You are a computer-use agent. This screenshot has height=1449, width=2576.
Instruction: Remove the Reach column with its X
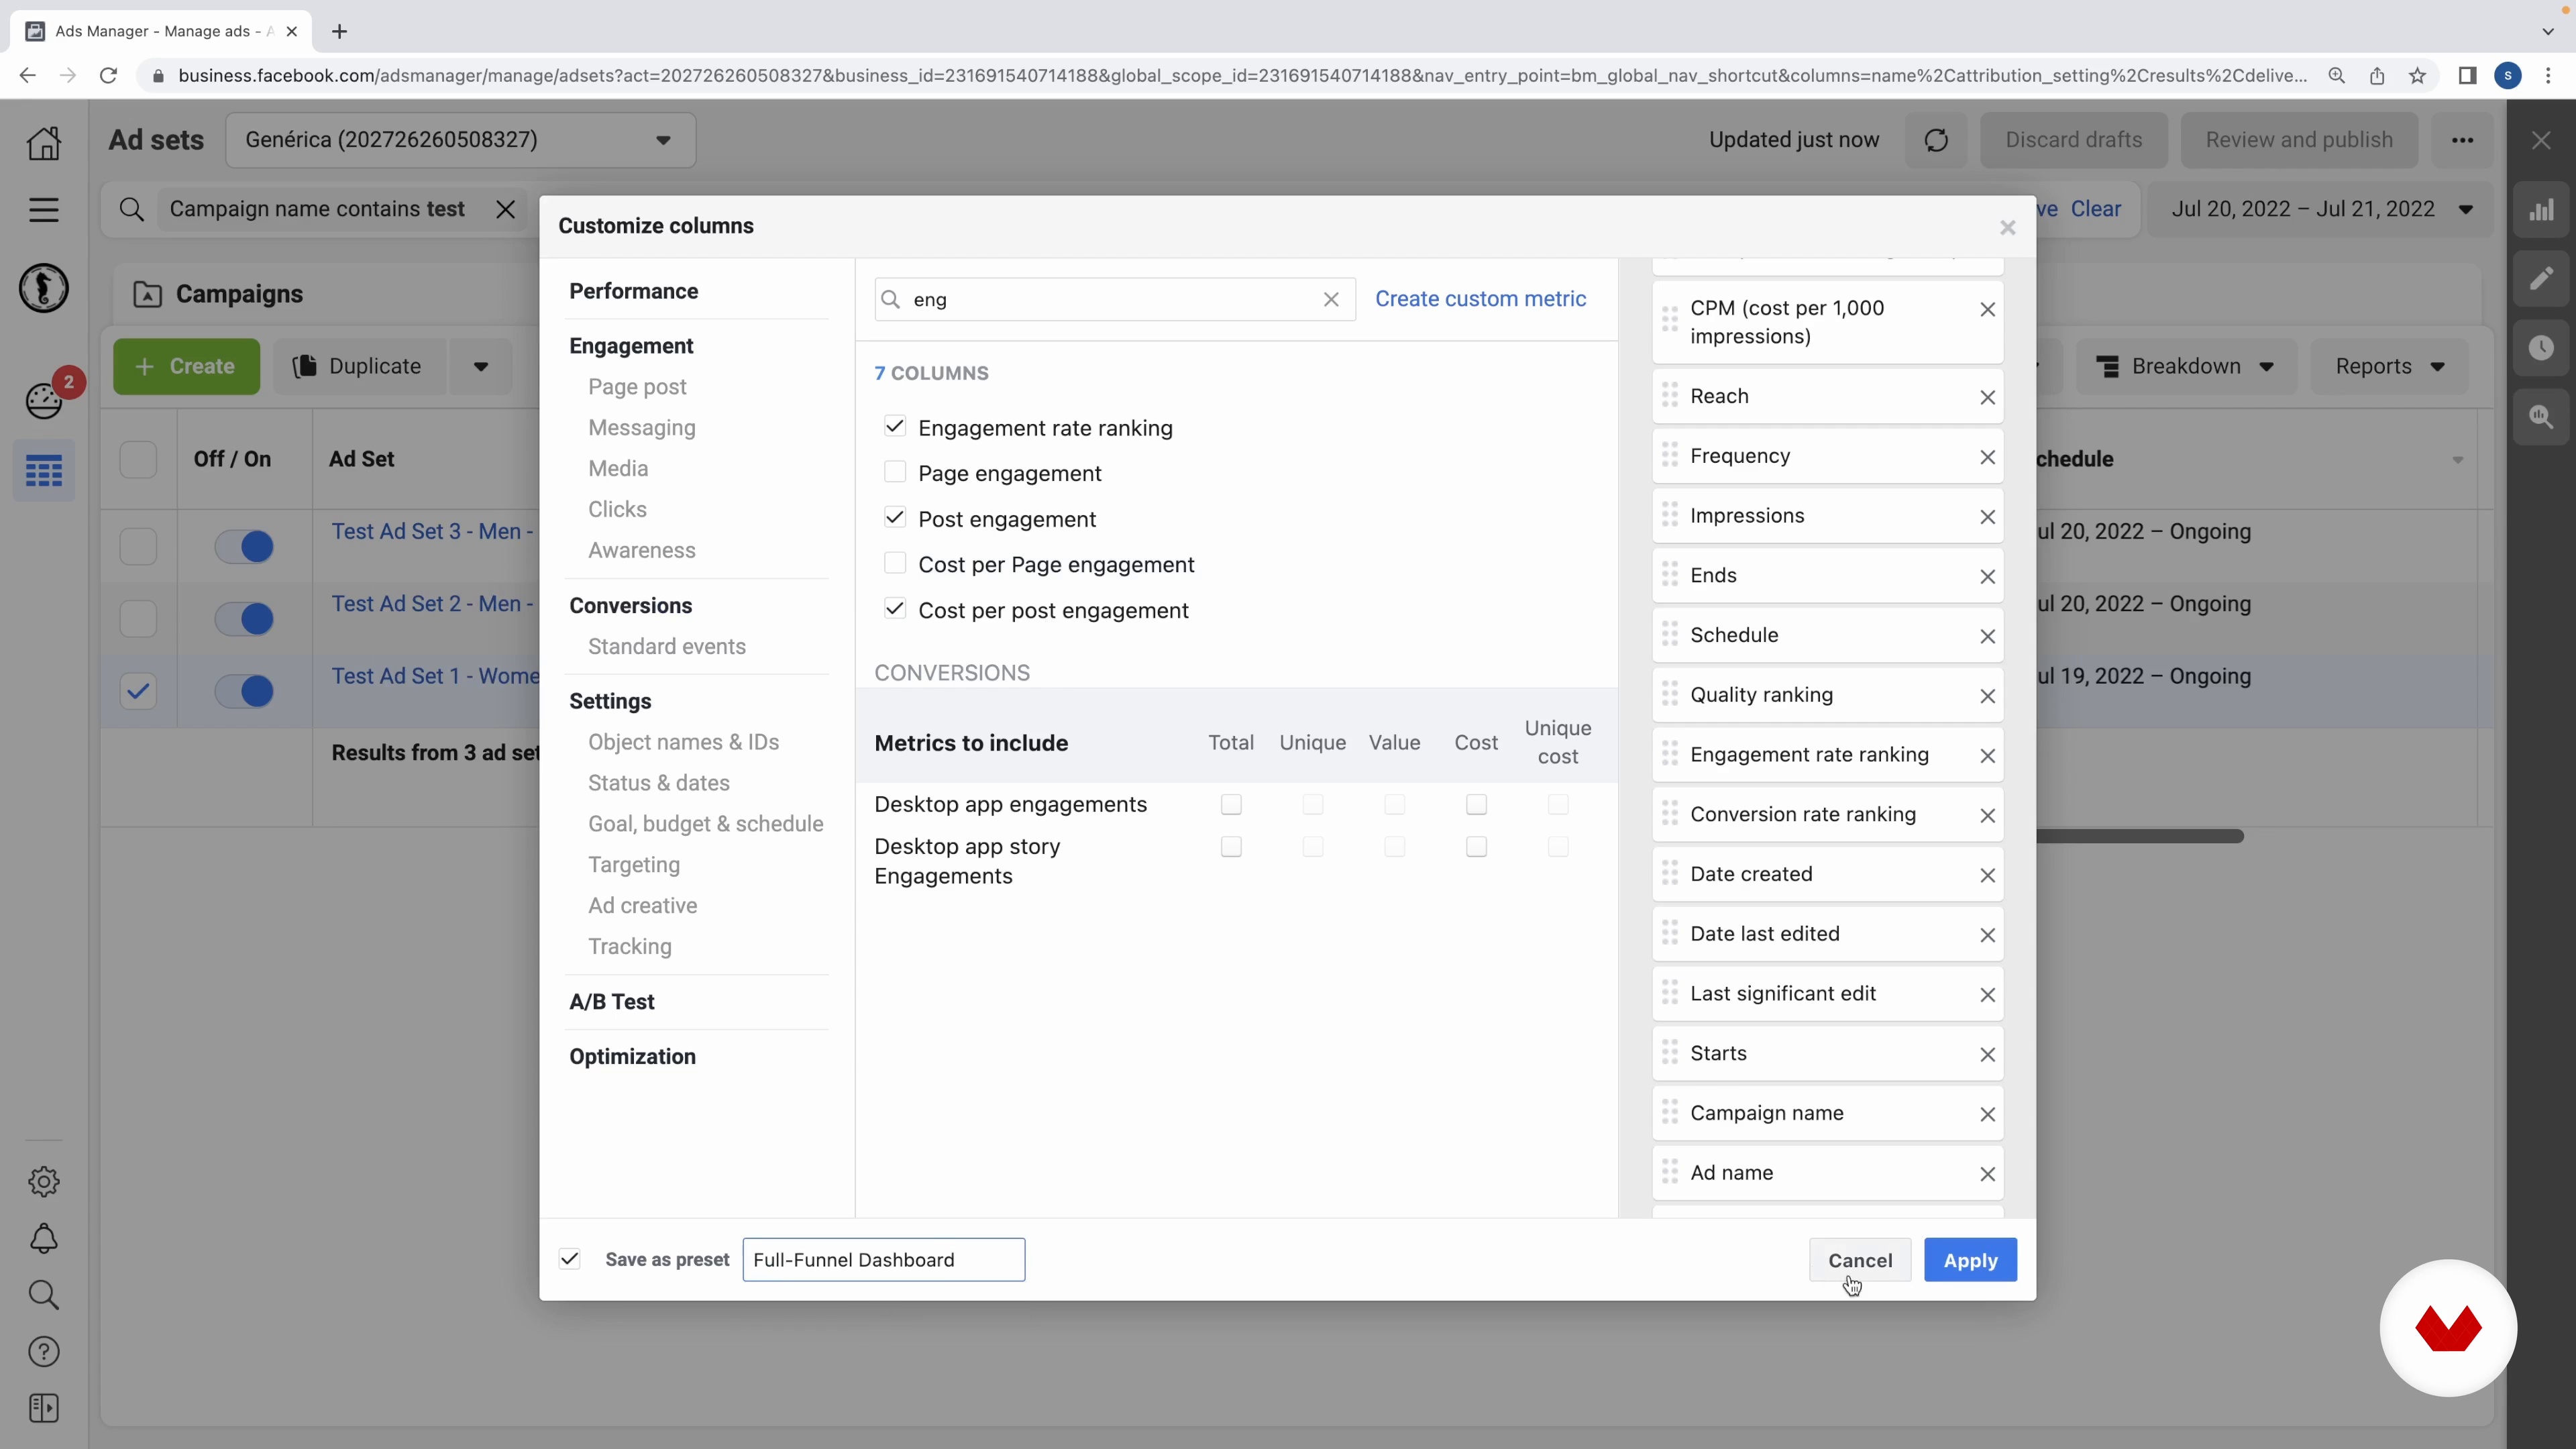click(x=1987, y=397)
